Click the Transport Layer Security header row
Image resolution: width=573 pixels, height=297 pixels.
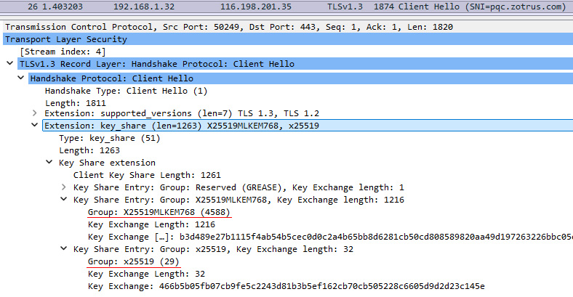coord(65,39)
